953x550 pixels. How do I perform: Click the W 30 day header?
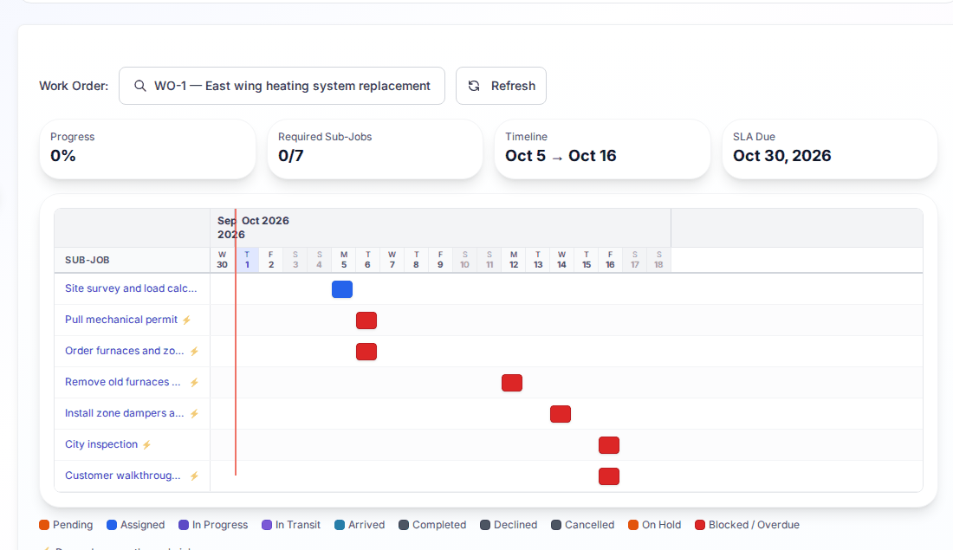[x=223, y=260]
